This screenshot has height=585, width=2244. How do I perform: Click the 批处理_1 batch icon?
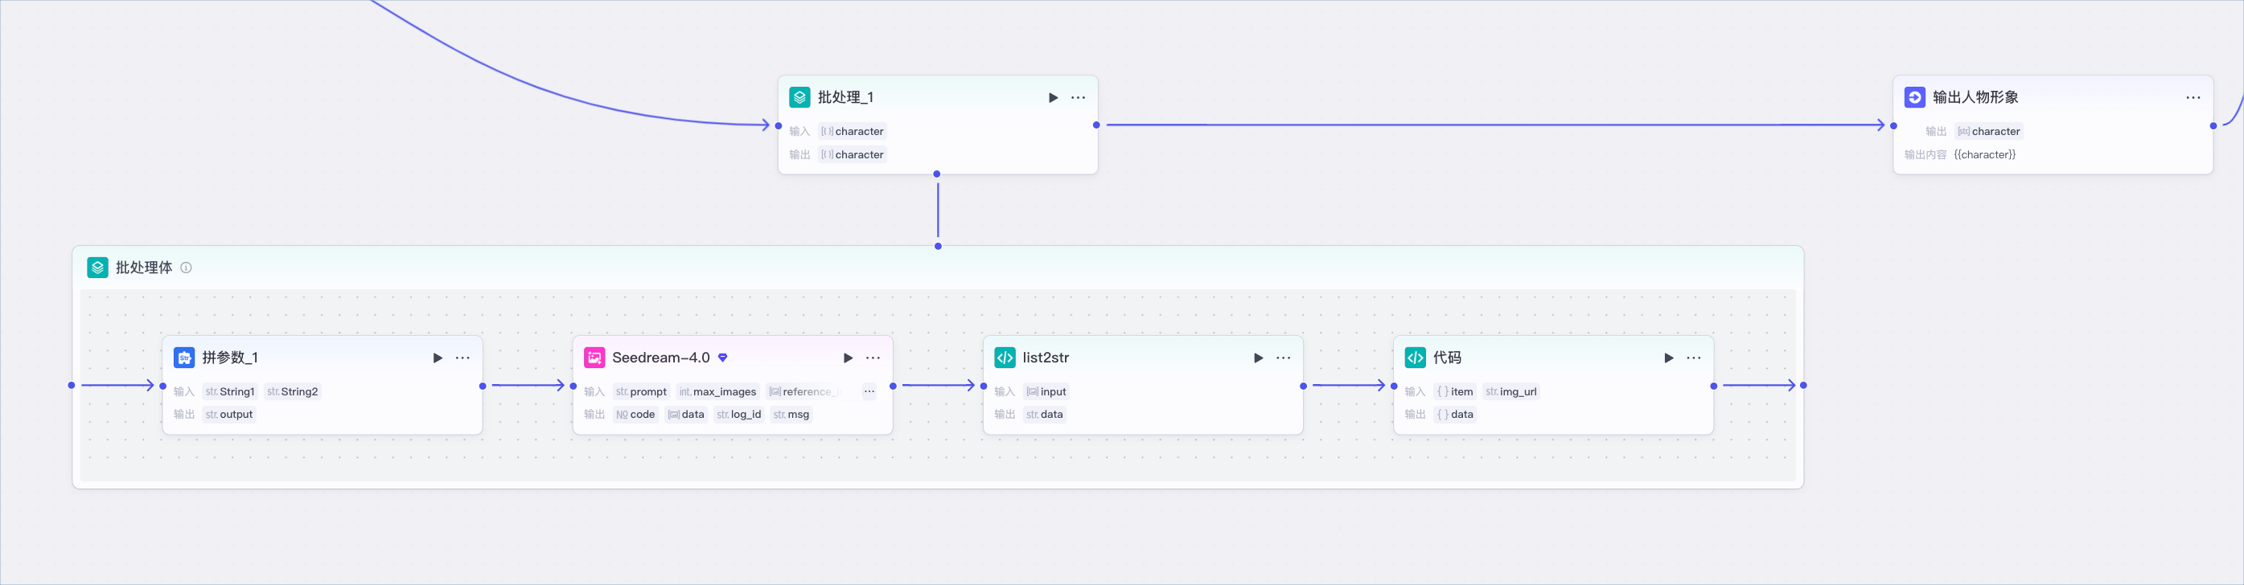coord(799,97)
